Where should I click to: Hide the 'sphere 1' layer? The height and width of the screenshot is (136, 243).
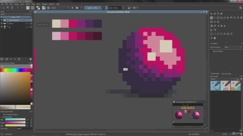coord(2,23)
